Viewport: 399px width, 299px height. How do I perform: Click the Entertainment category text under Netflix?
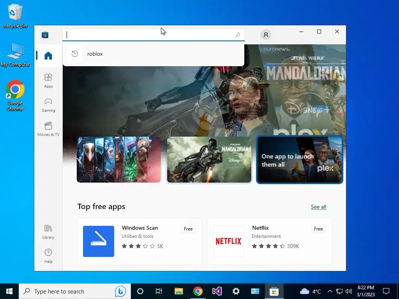click(x=266, y=236)
